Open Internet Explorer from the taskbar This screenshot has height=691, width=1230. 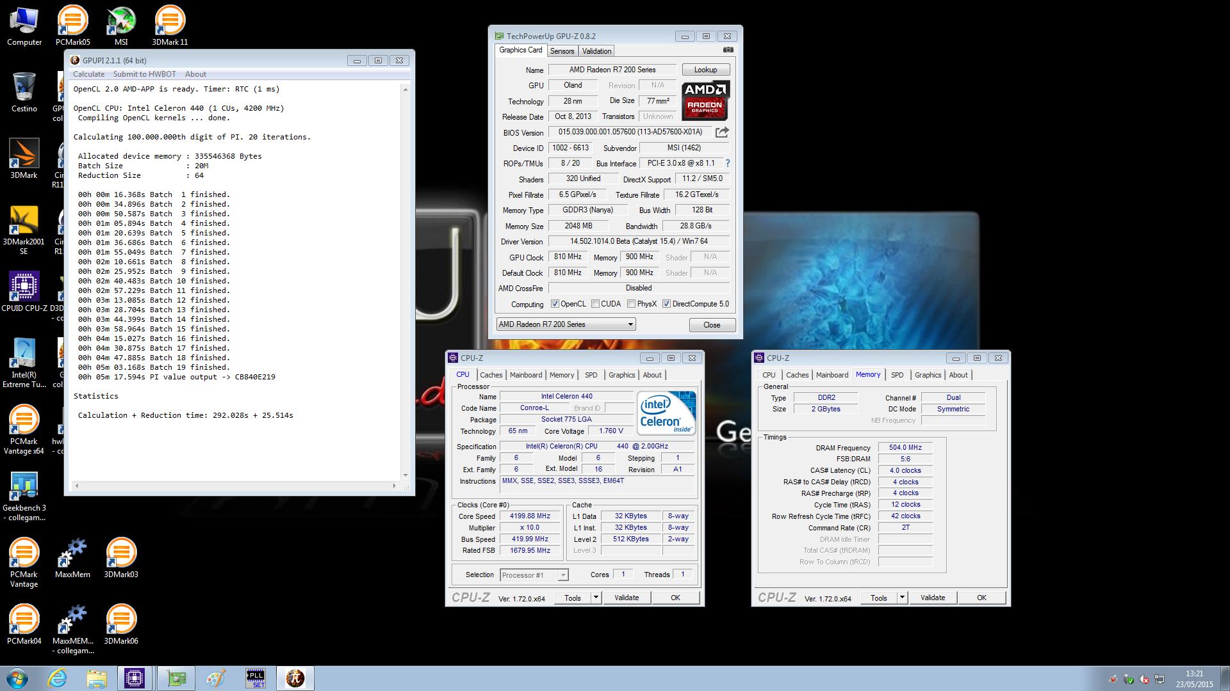[58, 678]
